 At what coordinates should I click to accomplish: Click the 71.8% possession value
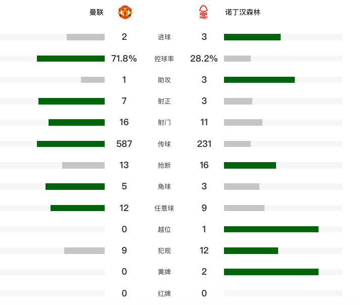tap(124, 59)
